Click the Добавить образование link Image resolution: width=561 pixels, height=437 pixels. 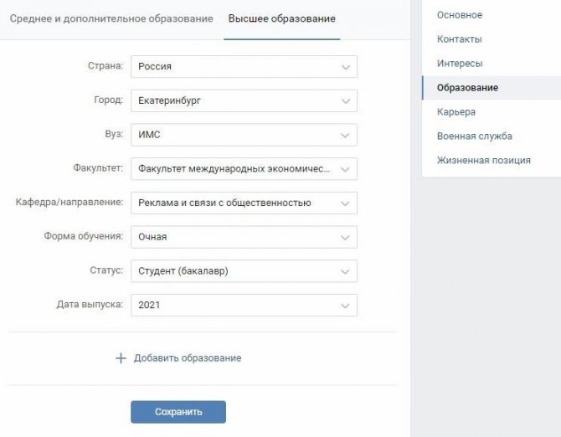click(x=188, y=358)
